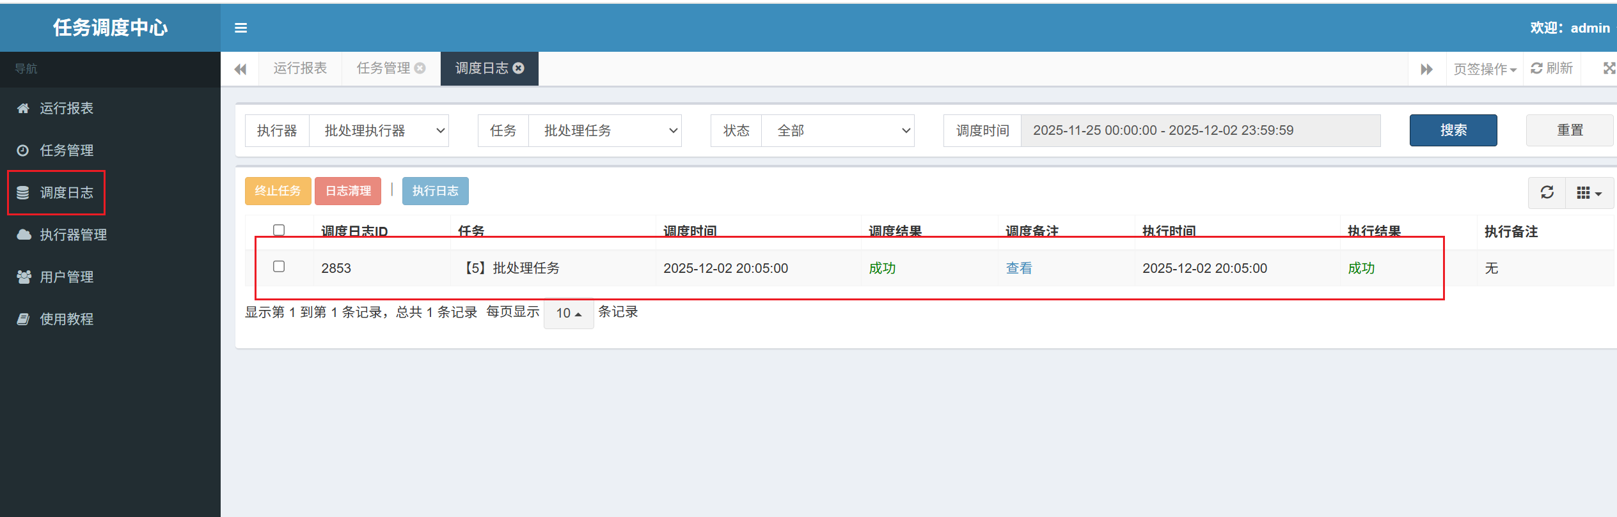Click the fullscreen expand icon

[1609, 68]
